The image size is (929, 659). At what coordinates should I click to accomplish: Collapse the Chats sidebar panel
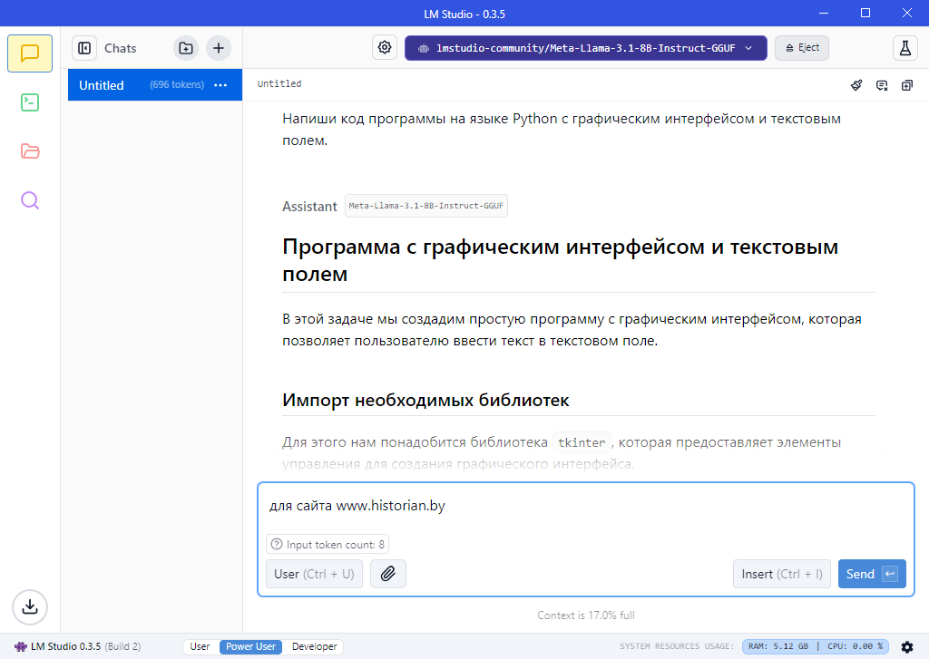click(x=84, y=48)
